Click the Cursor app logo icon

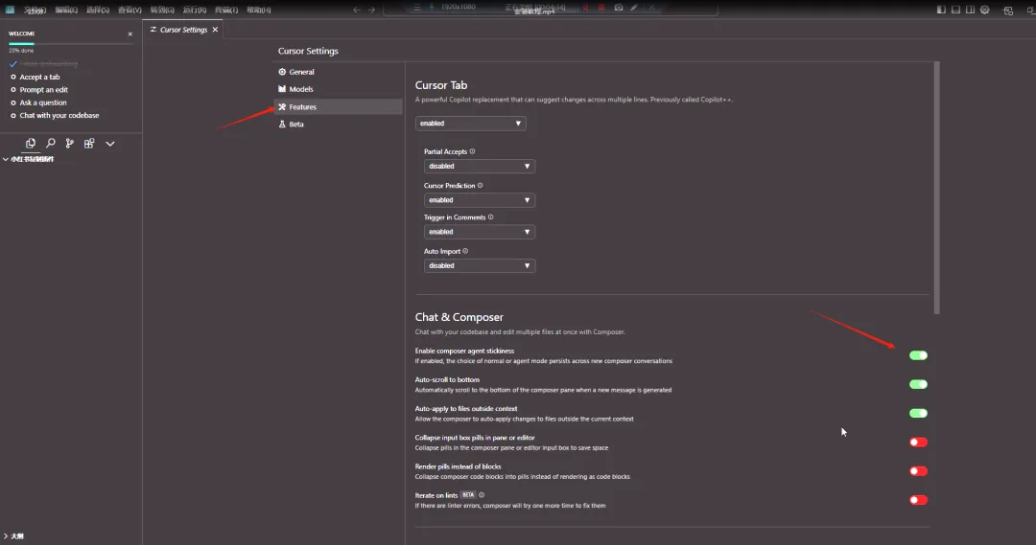point(10,10)
